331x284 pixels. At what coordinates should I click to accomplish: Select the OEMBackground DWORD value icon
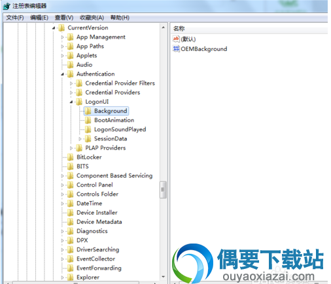pos(176,48)
